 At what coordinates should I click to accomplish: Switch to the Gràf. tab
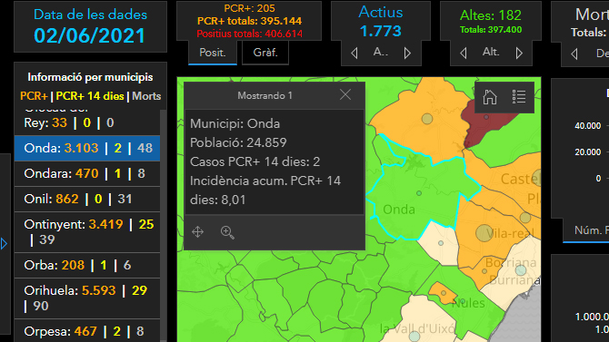[x=265, y=53]
